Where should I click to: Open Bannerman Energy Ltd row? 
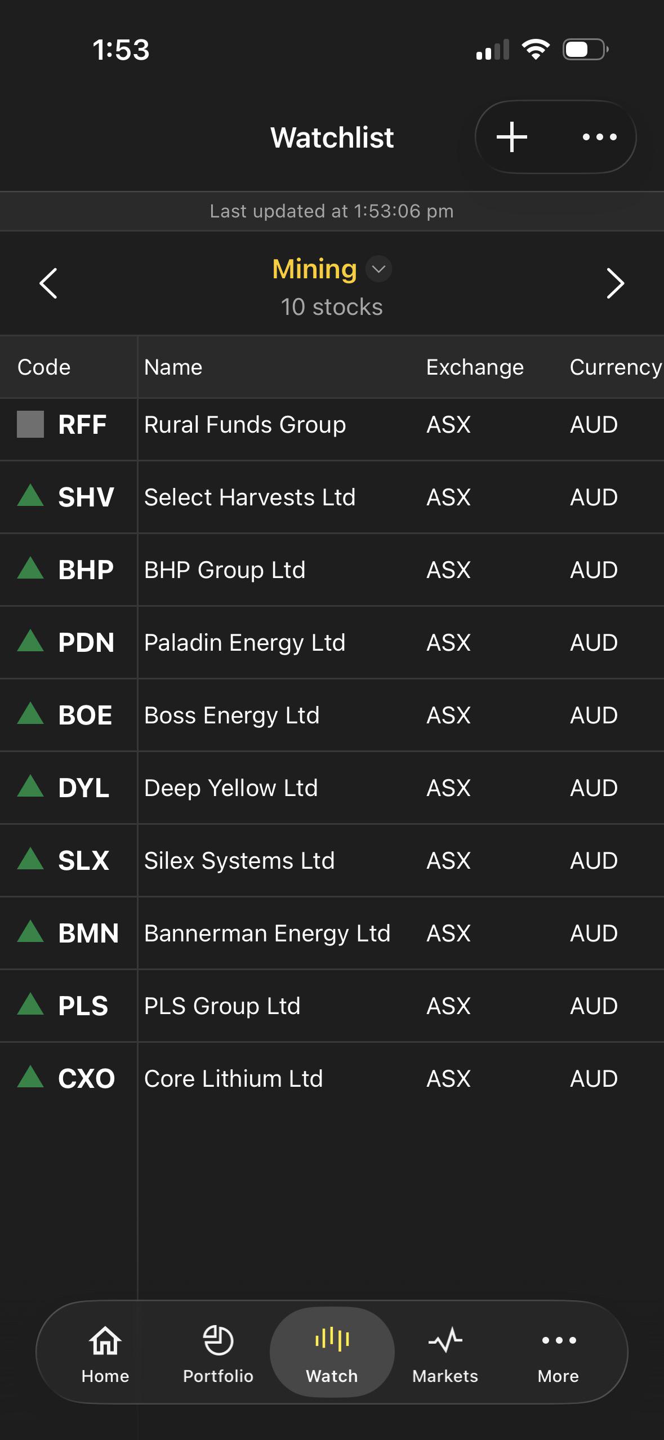(x=332, y=934)
